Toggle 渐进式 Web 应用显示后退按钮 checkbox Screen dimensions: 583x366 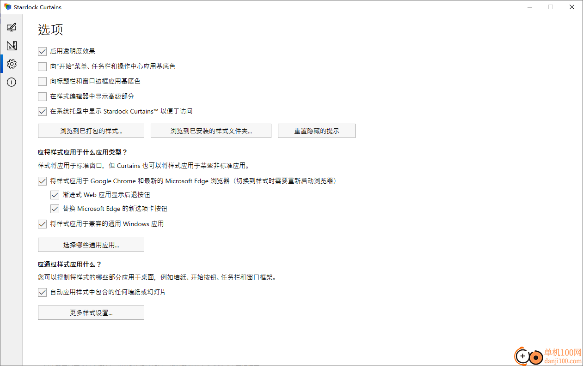[55, 195]
